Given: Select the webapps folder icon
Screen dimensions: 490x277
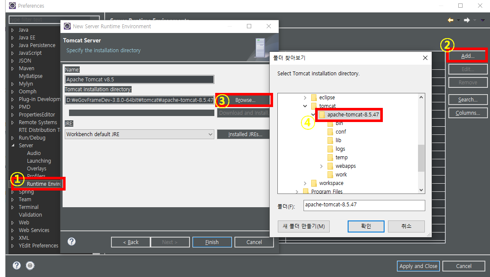Looking at the screenshot, I should [330, 166].
